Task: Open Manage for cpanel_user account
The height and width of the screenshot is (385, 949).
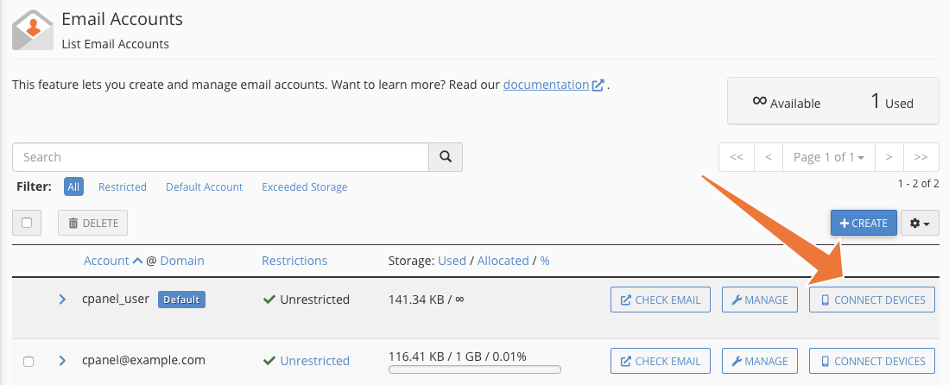Action: 760,300
